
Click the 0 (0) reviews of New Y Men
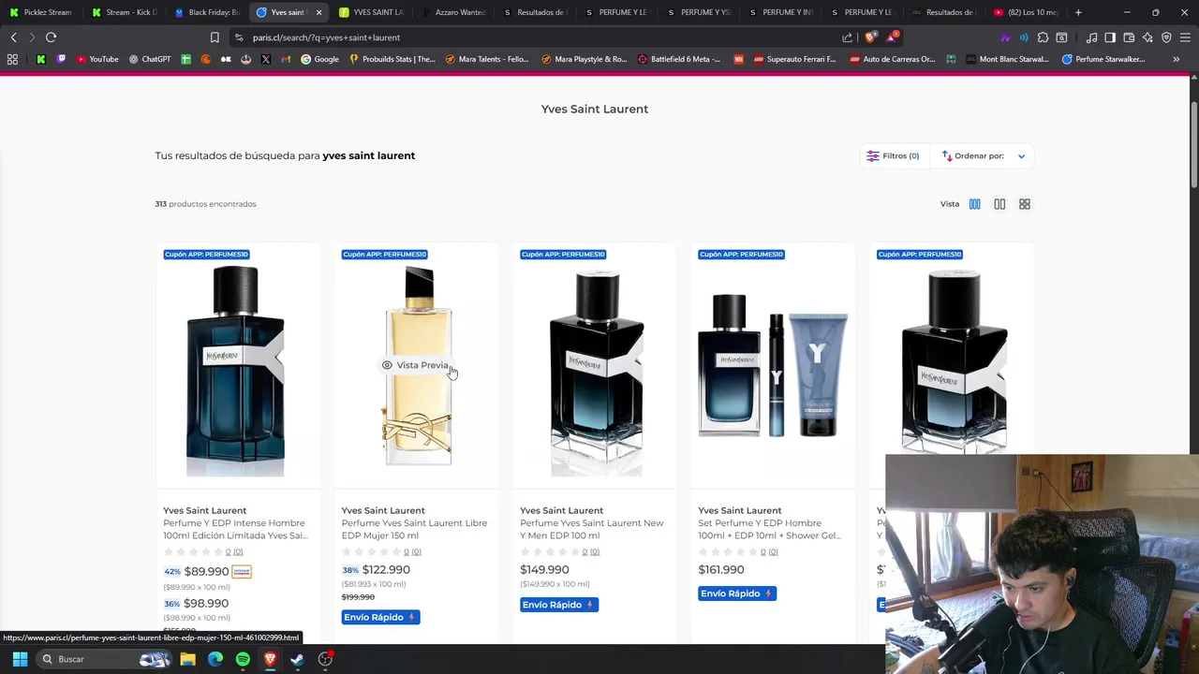tap(590, 552)
